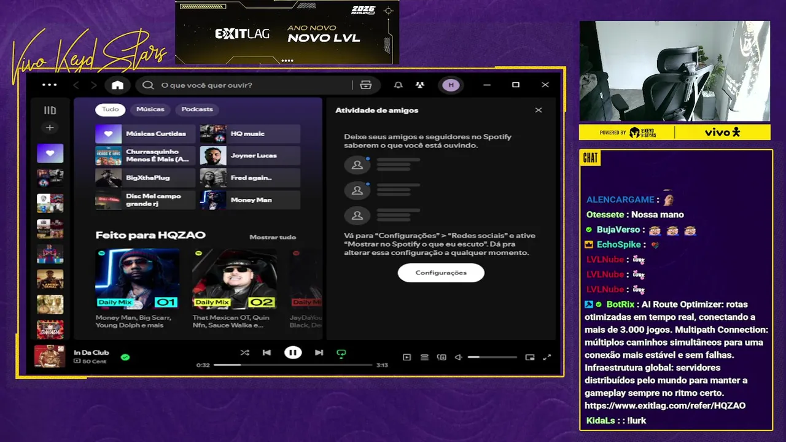Go forward with the right arrow

point(93,85)
